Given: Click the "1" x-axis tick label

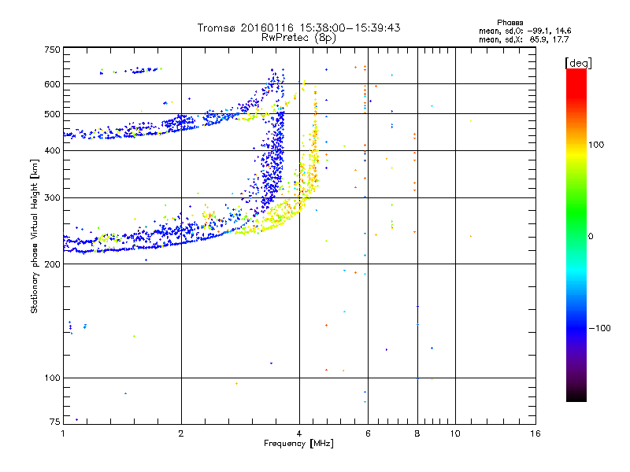Looking at the screenshot, I should [x=63, y=433].
